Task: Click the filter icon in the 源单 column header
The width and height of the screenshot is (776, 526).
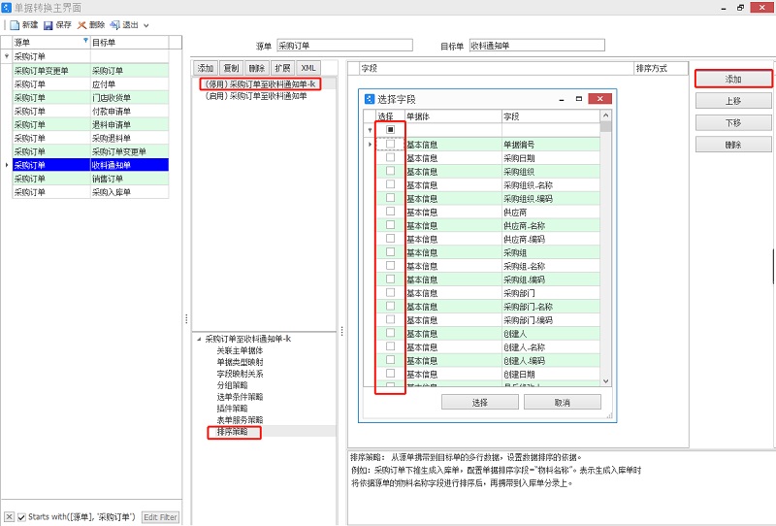Action: [84, 43]
